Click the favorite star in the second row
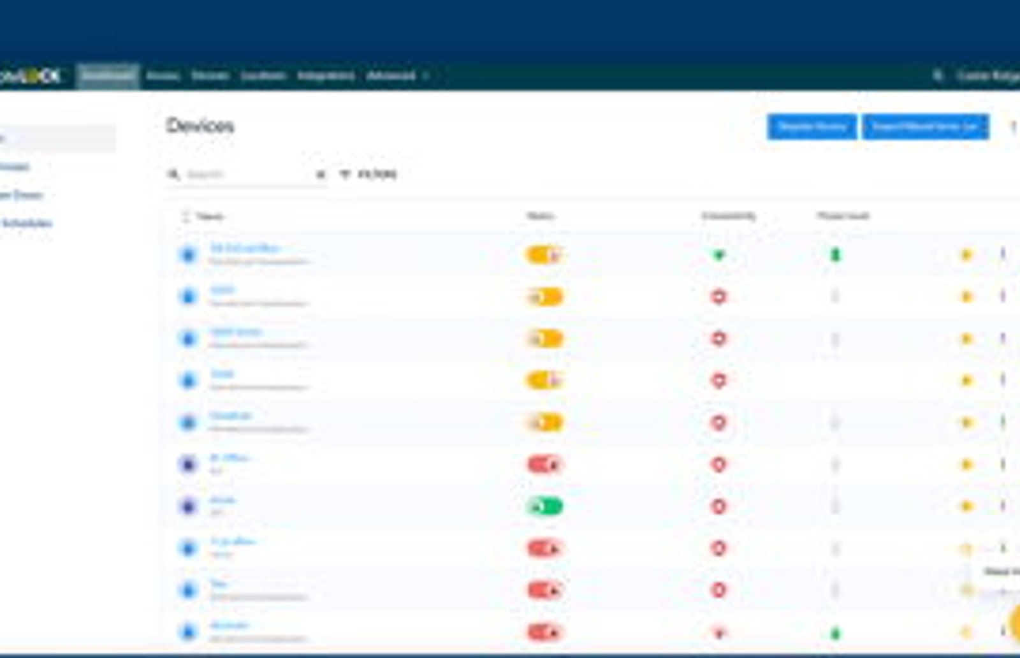The image size is (1020, 658). (966, 297)
